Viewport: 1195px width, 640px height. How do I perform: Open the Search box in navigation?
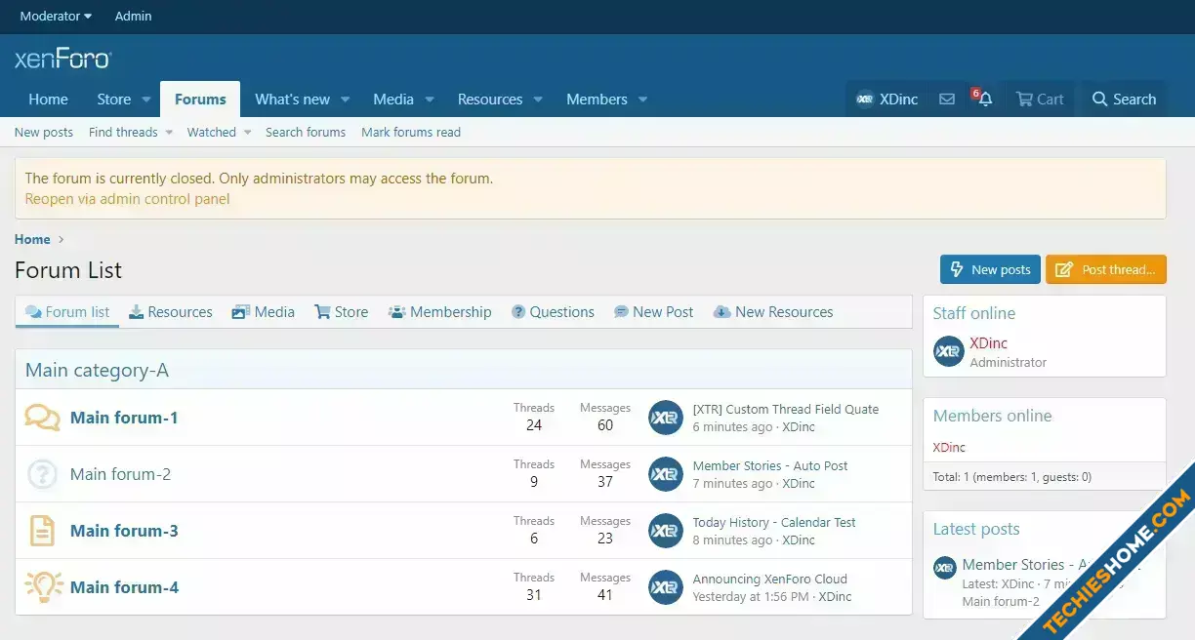(1124, 99)
